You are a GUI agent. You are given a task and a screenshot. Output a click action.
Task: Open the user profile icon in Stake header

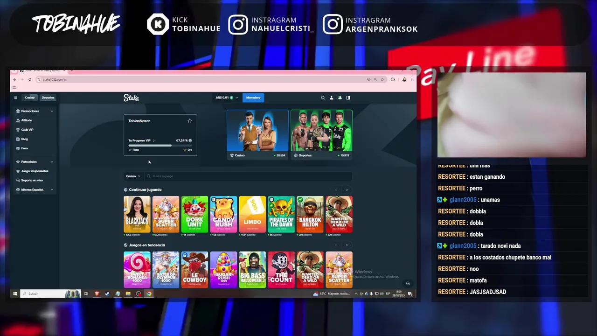point(331,98)
